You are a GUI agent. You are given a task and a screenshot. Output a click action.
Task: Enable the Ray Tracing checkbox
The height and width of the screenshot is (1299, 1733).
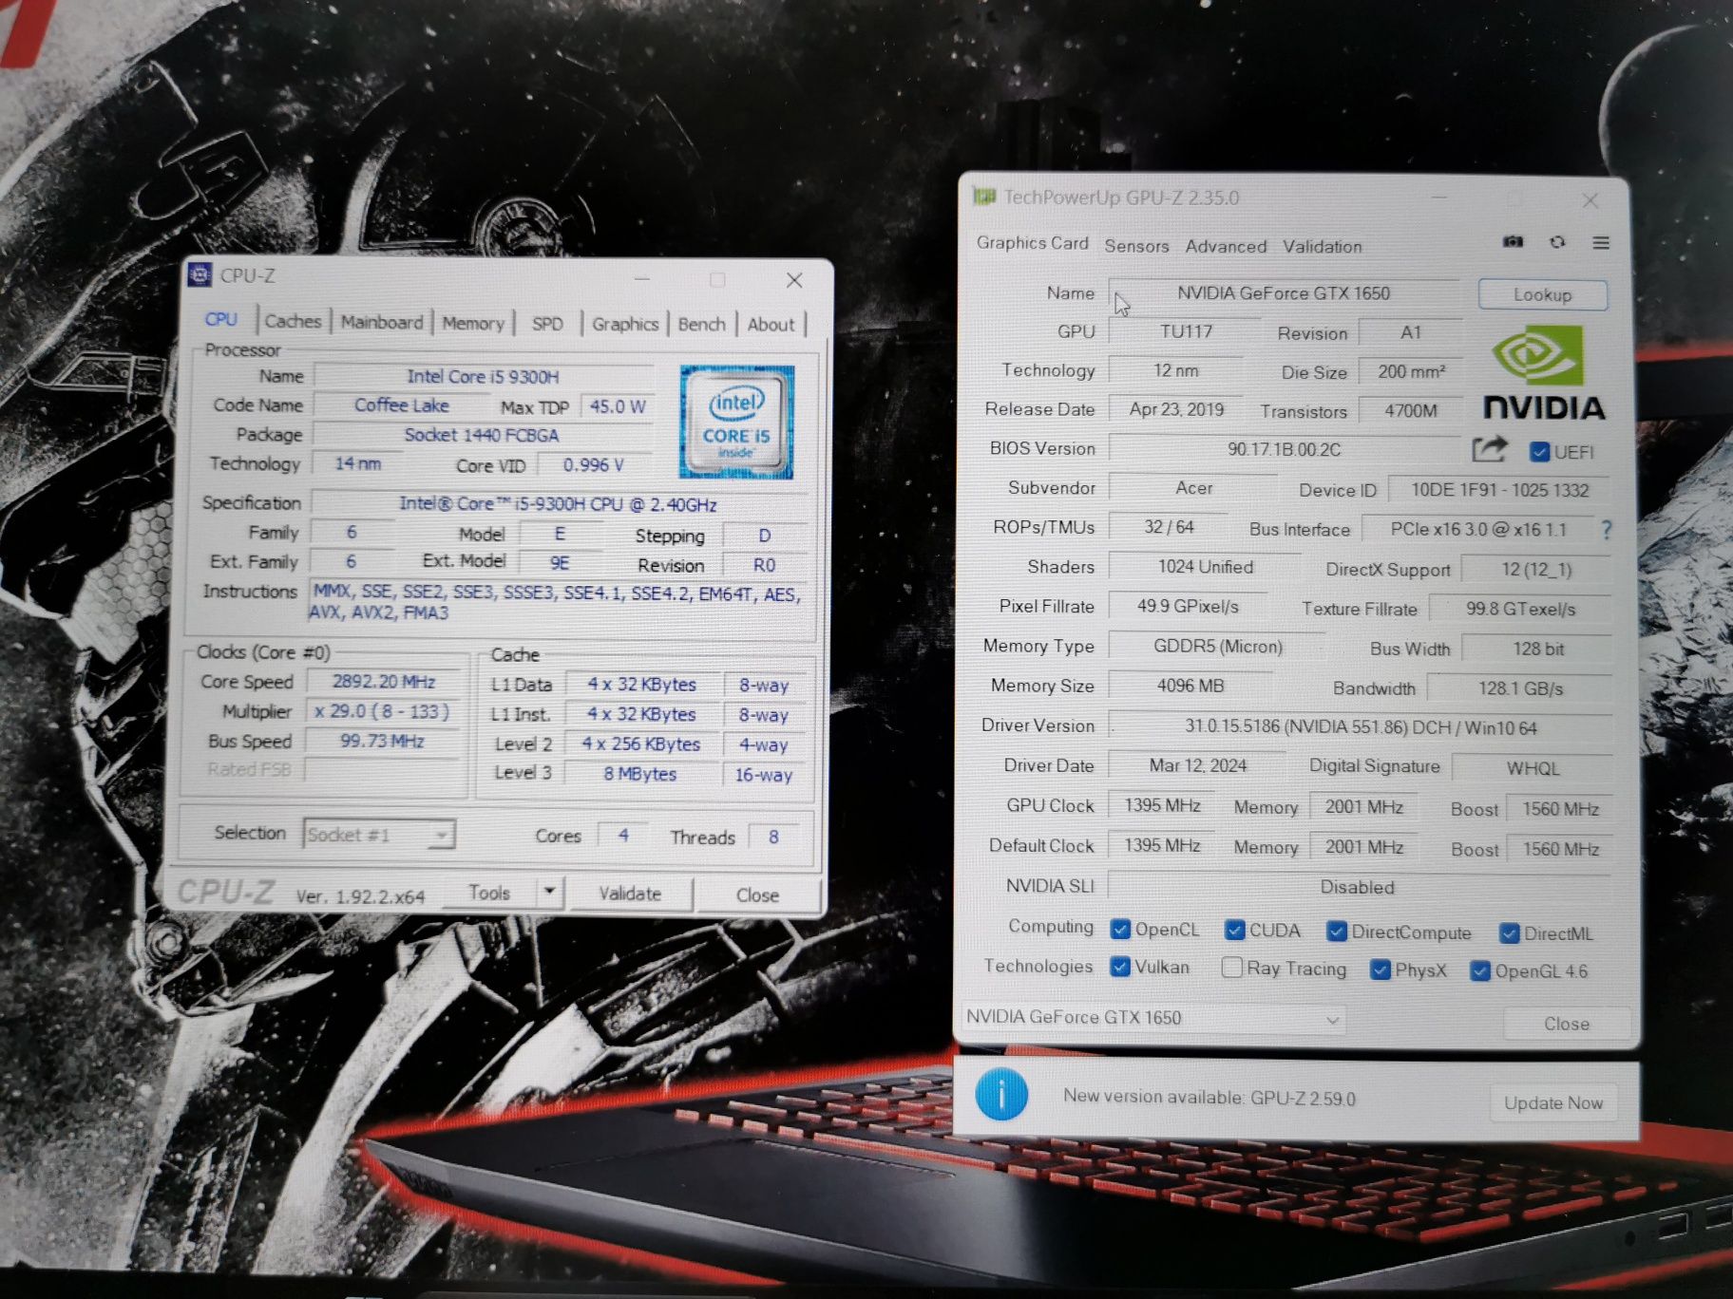[1232, 968]
